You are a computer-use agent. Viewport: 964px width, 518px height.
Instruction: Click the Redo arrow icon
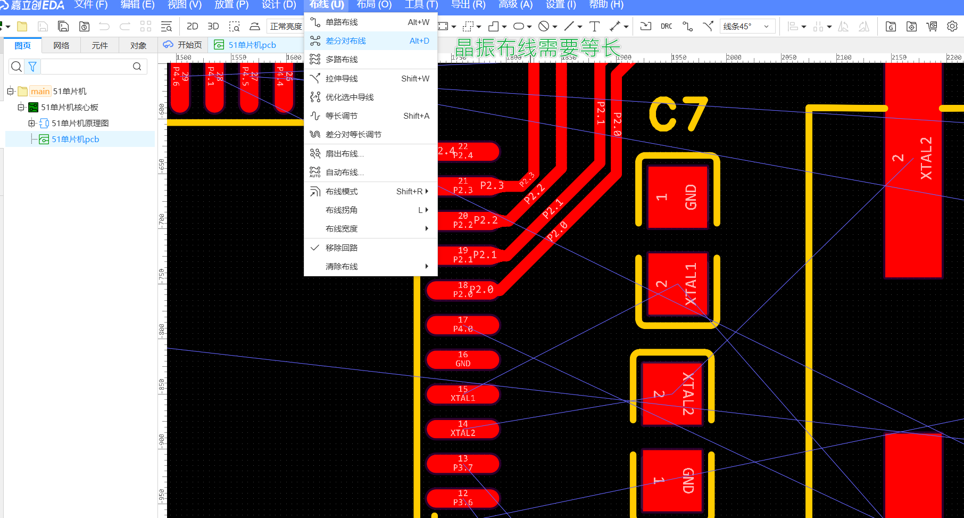tap(125, 26)
